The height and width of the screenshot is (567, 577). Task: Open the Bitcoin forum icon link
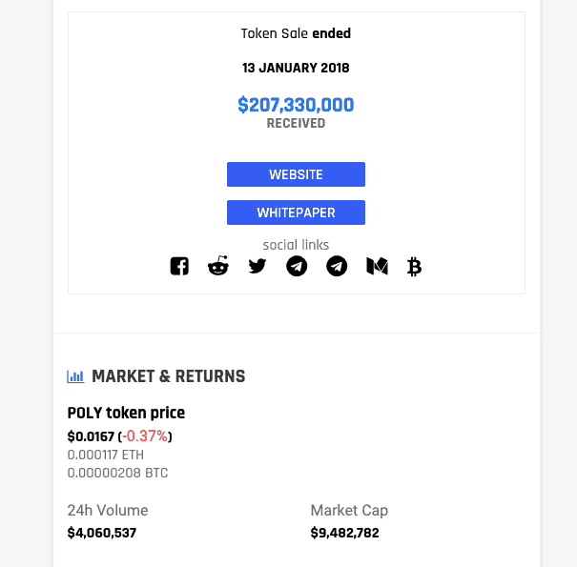pos(414,267)
